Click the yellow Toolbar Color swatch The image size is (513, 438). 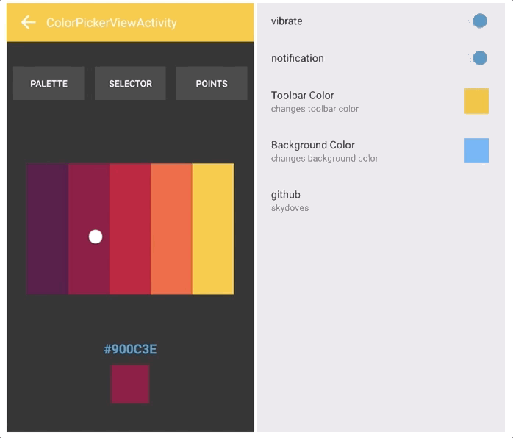click(476, 101)
